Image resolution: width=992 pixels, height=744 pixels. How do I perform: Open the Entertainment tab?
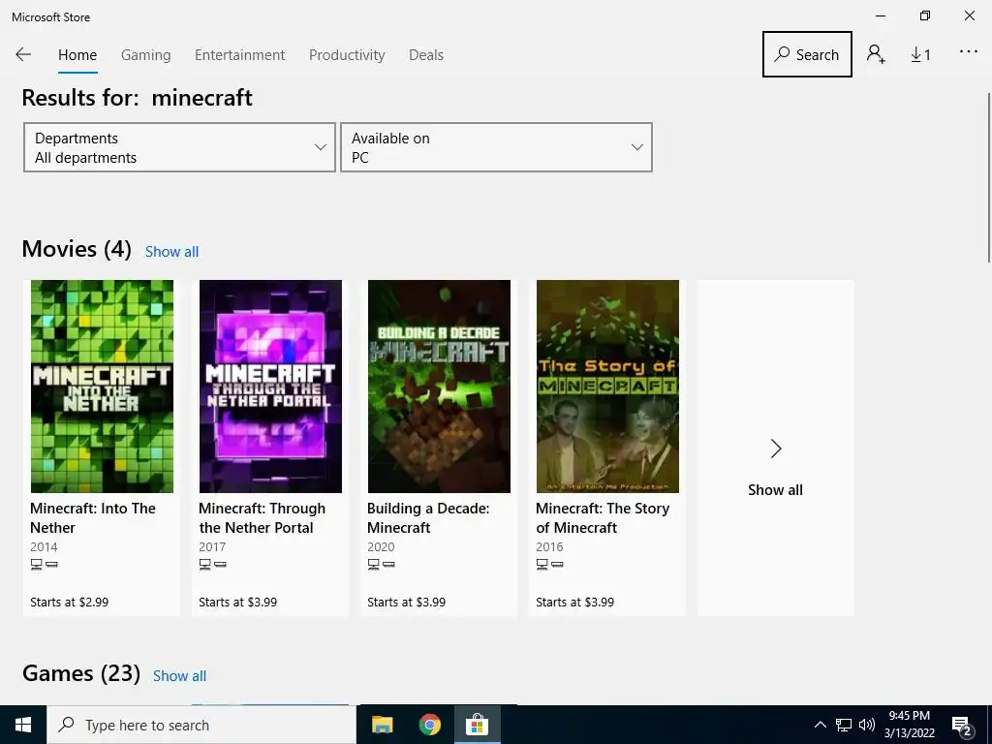[240, 55]
